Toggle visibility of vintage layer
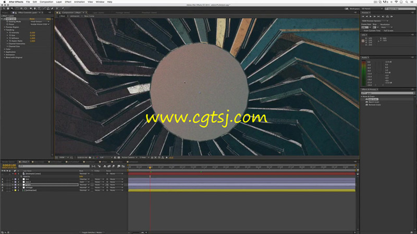Image resolution: width=417 pixels, height=234 pixels. tap(3, 188)
